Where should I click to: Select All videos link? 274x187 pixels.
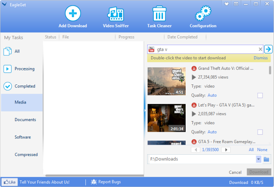[251, 150]
